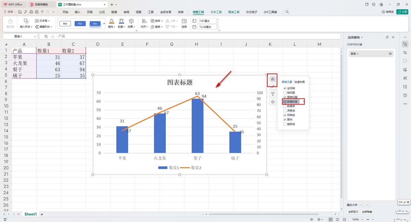Image resolution: width=411 pixels, height=222 pixels.
Task: Open the 效果 (Effects) dropdown
Action: click(x=131, y=26)
